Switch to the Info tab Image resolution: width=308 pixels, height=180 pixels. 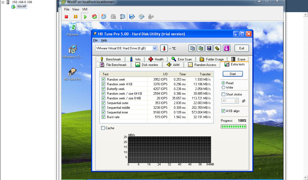[135, 59]
